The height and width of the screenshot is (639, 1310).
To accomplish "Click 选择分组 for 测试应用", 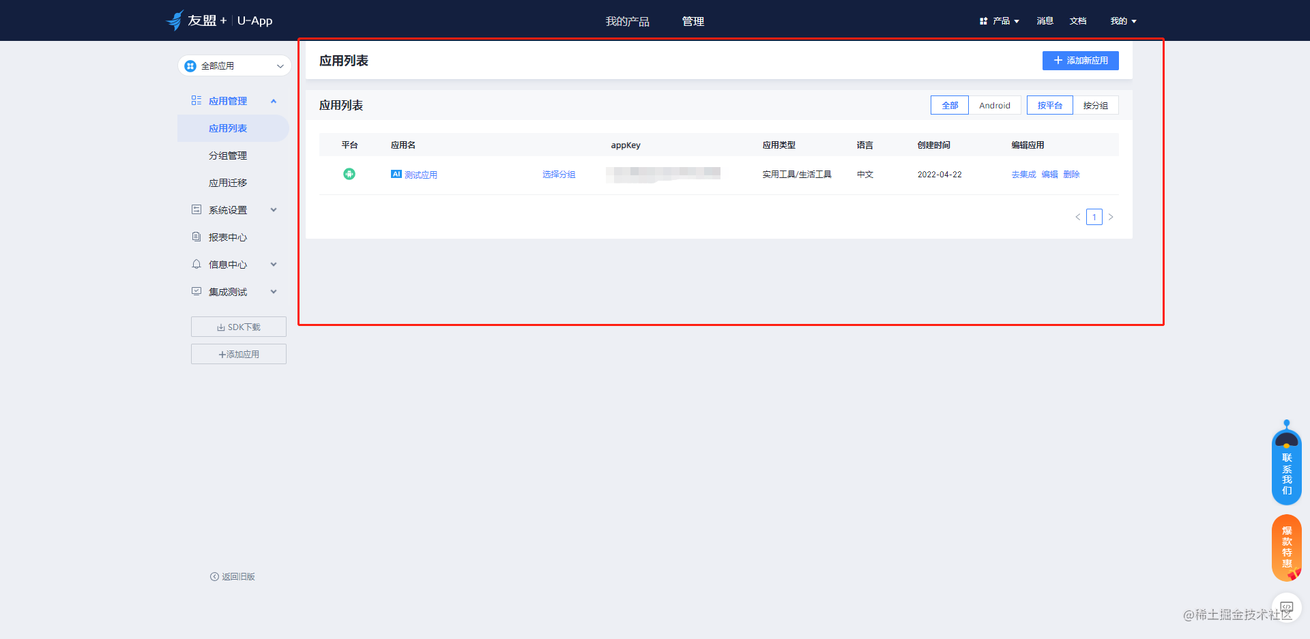I will [x=559, y=175].
